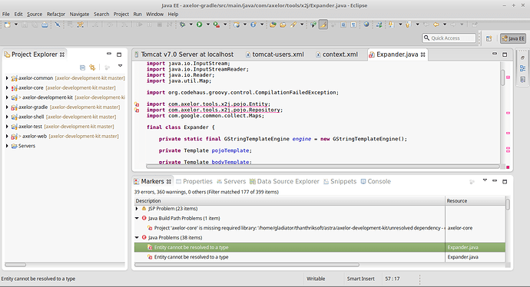Open dropdown next to New wizard icon
Screen dimensions: 530x287
[x=16, y=25]
